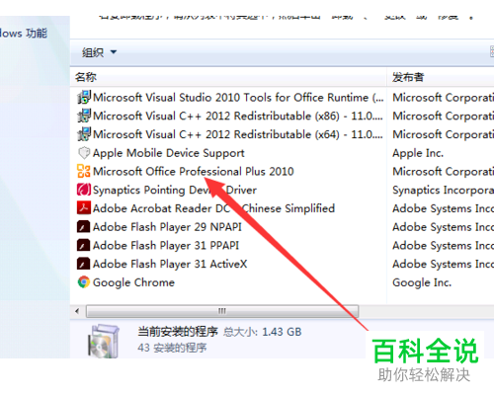
Task: Click the Microsoft Visual Studio 2010 Tools installer icon
Action: [84, 98]
